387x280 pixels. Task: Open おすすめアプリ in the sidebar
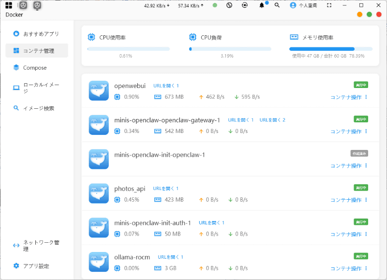(x=37, y=34)
